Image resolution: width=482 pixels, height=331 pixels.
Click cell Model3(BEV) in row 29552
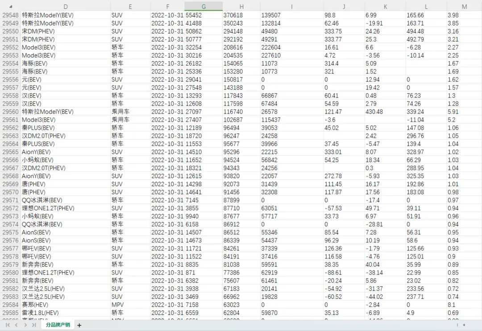[x=66, y=47]
